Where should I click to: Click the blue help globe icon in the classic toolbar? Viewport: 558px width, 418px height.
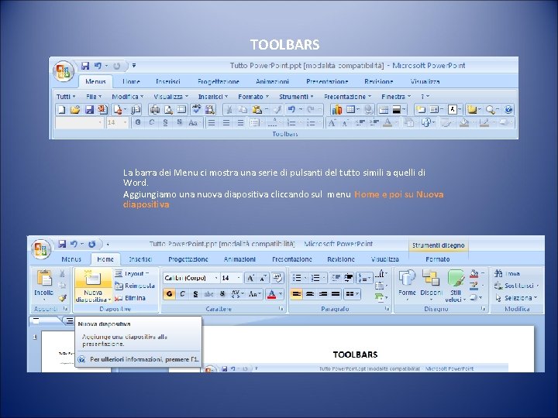coord(508,109)
